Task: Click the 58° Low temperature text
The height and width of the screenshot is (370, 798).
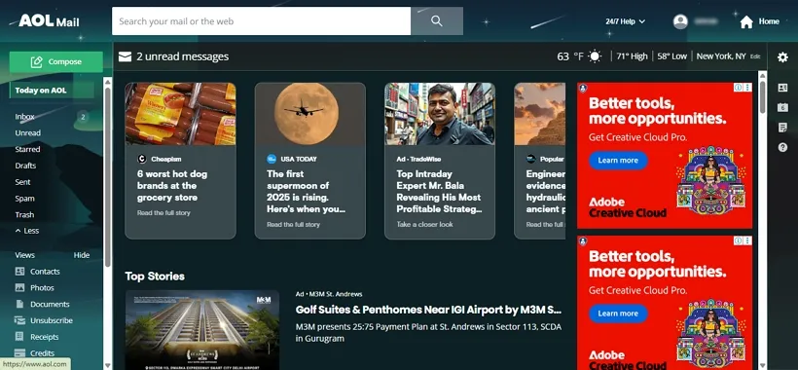Action: [x=671, y=56]
